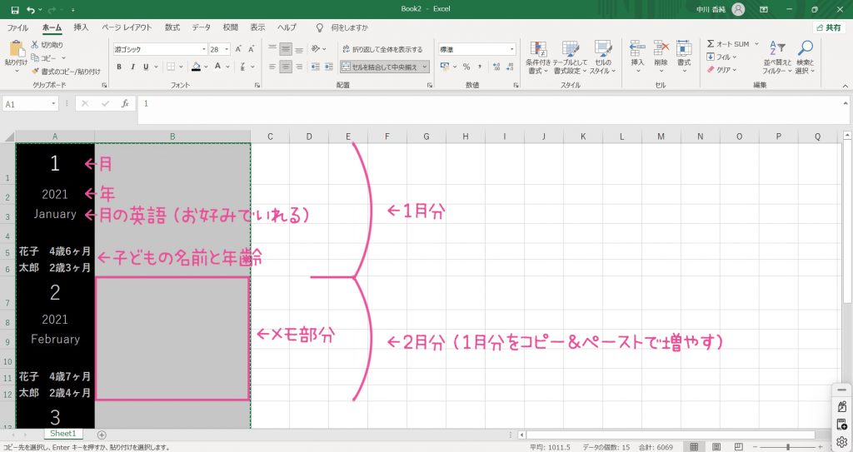This screenshot has width=853, height=452.
Task: Click the Cut (切り取り) scissors icon
Action: click(35, 44)
